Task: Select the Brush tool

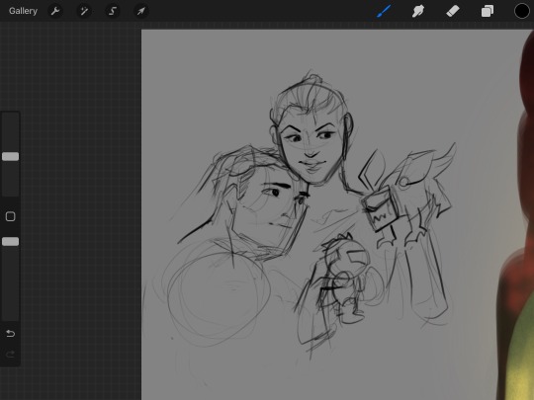Action: pos(384,11)
